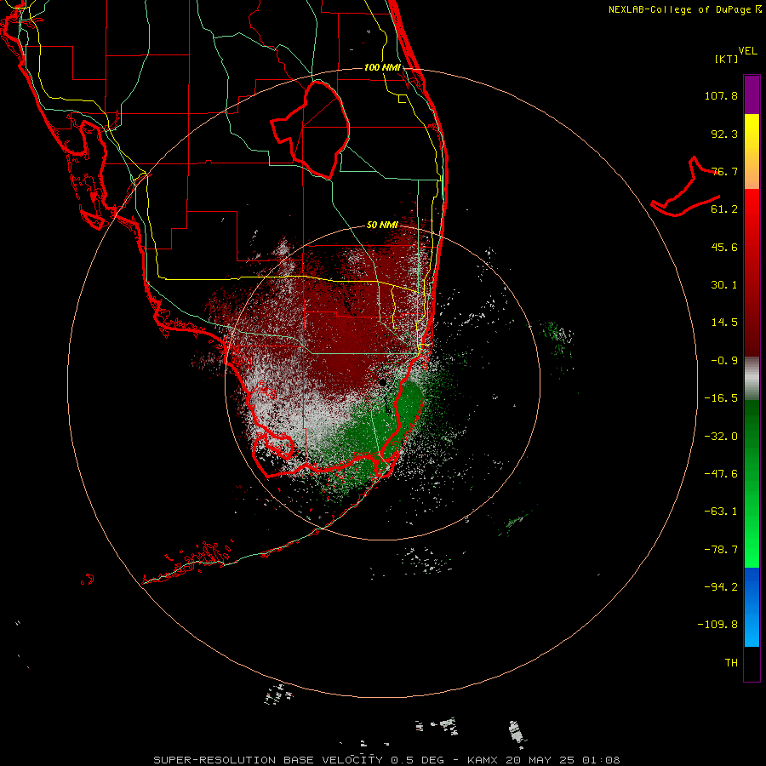Pick the gray near-zero segment of the color bar
The image size is (766, 766).
752,379
